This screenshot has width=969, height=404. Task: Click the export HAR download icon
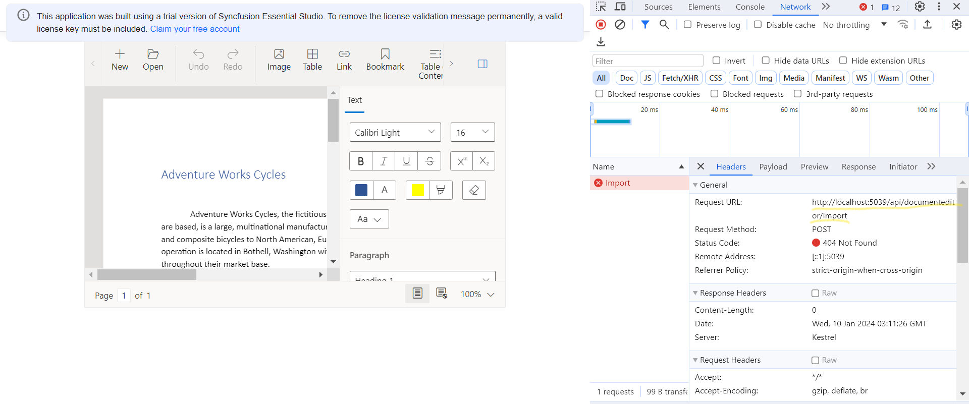pyautogui.click(x=601, y=41)
